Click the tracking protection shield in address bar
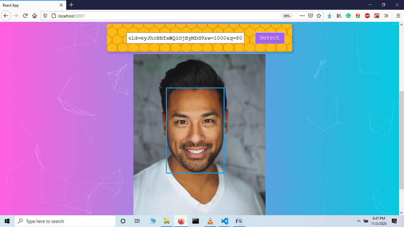The width and height of the screenshot is (404, 227). pyautogui.click(x=45, y=16)
